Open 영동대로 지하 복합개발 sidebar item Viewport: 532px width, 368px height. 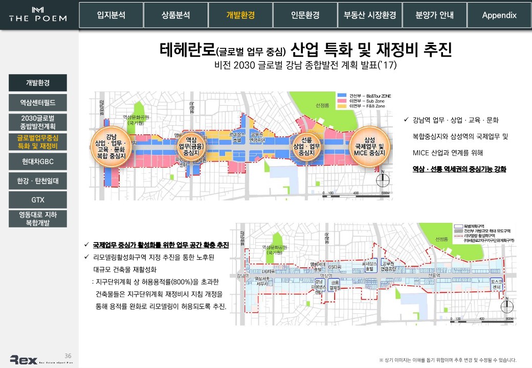37,218
